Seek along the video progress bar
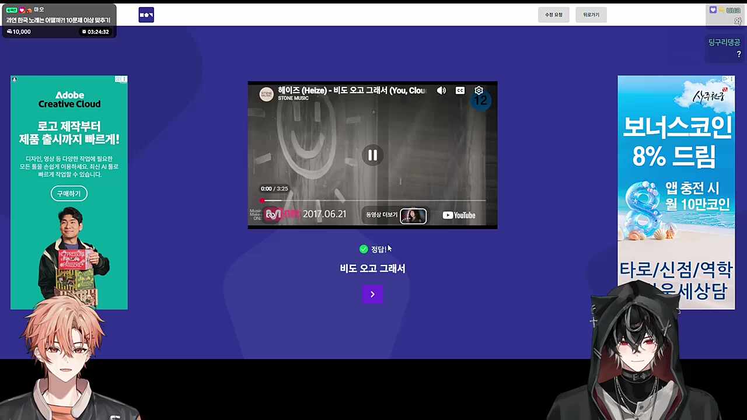 click(x=373, y=200)
